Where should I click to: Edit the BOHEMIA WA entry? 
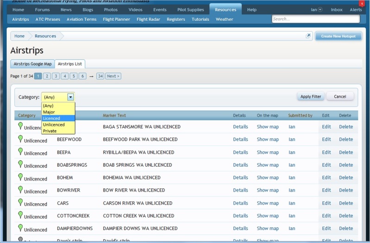coord(326,177)
